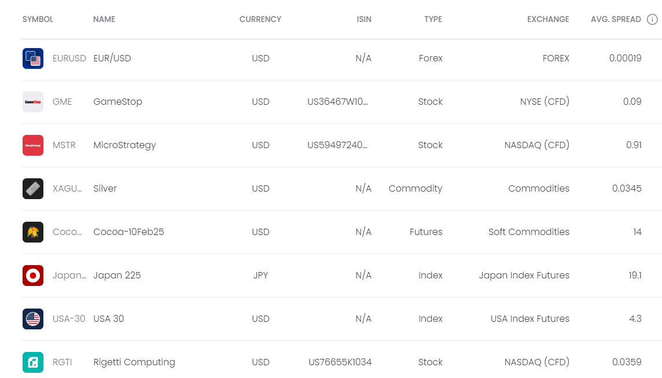Click the Japan 225 flag icon

coord(33,276)
